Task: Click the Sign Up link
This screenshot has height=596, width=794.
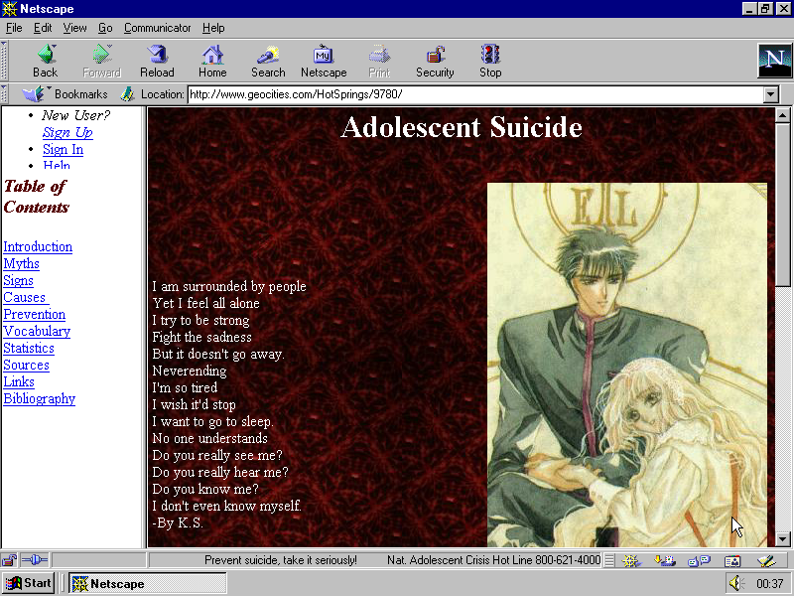Action: pos(67,133)
